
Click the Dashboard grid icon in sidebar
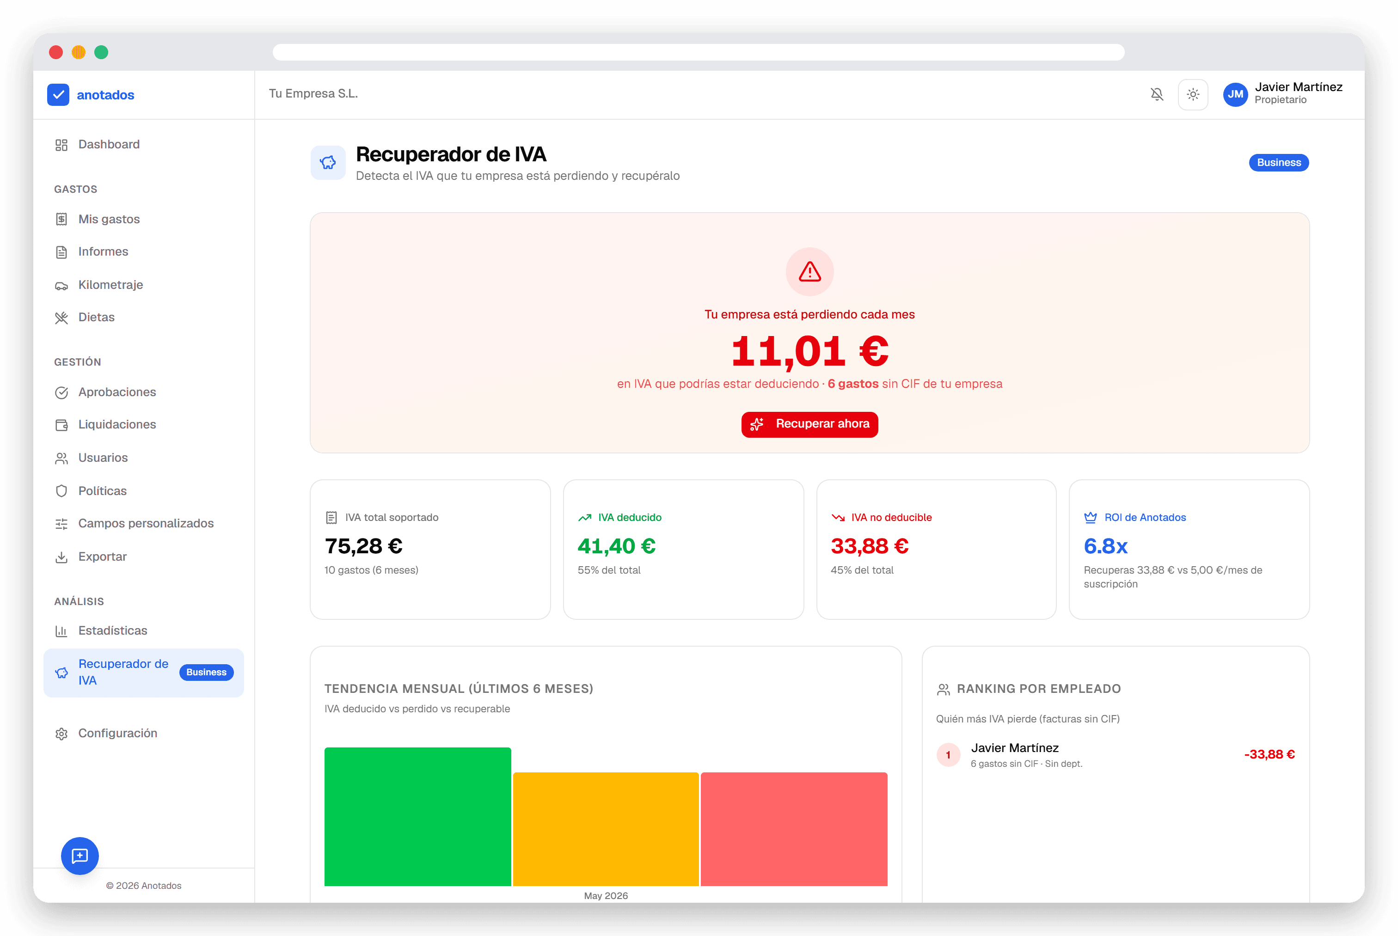tap(61, 145)
